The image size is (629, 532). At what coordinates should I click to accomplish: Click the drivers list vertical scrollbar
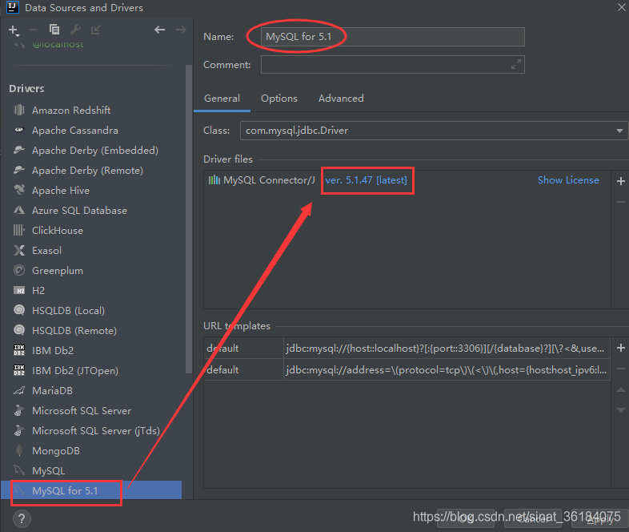189,220
